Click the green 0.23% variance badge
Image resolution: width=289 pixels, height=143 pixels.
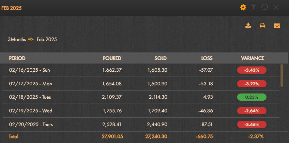(252, 97)
